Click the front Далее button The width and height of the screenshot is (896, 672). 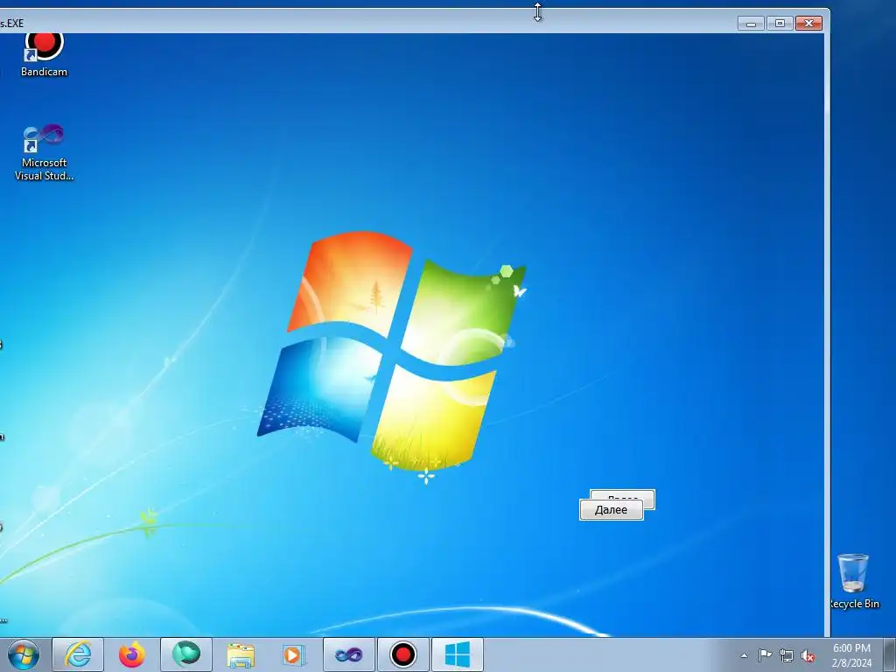tap(612, 510)
